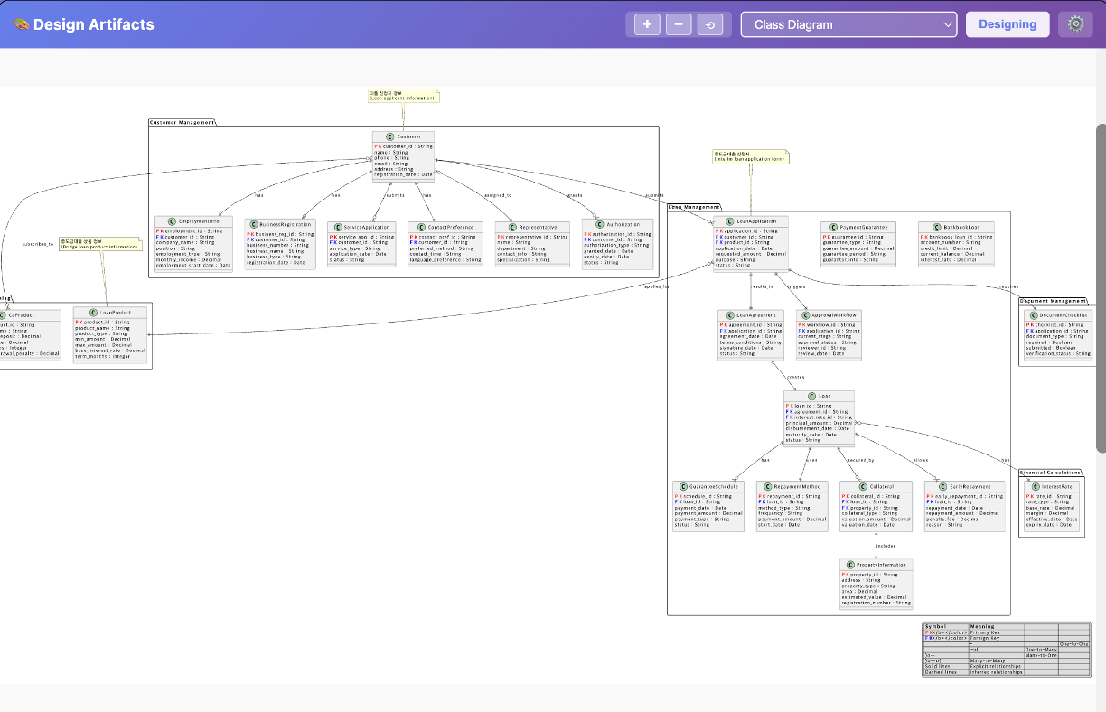This screenshot has width=1106, height=712.
Task: Reset the diagram zoom level
Action: [710, 24]
